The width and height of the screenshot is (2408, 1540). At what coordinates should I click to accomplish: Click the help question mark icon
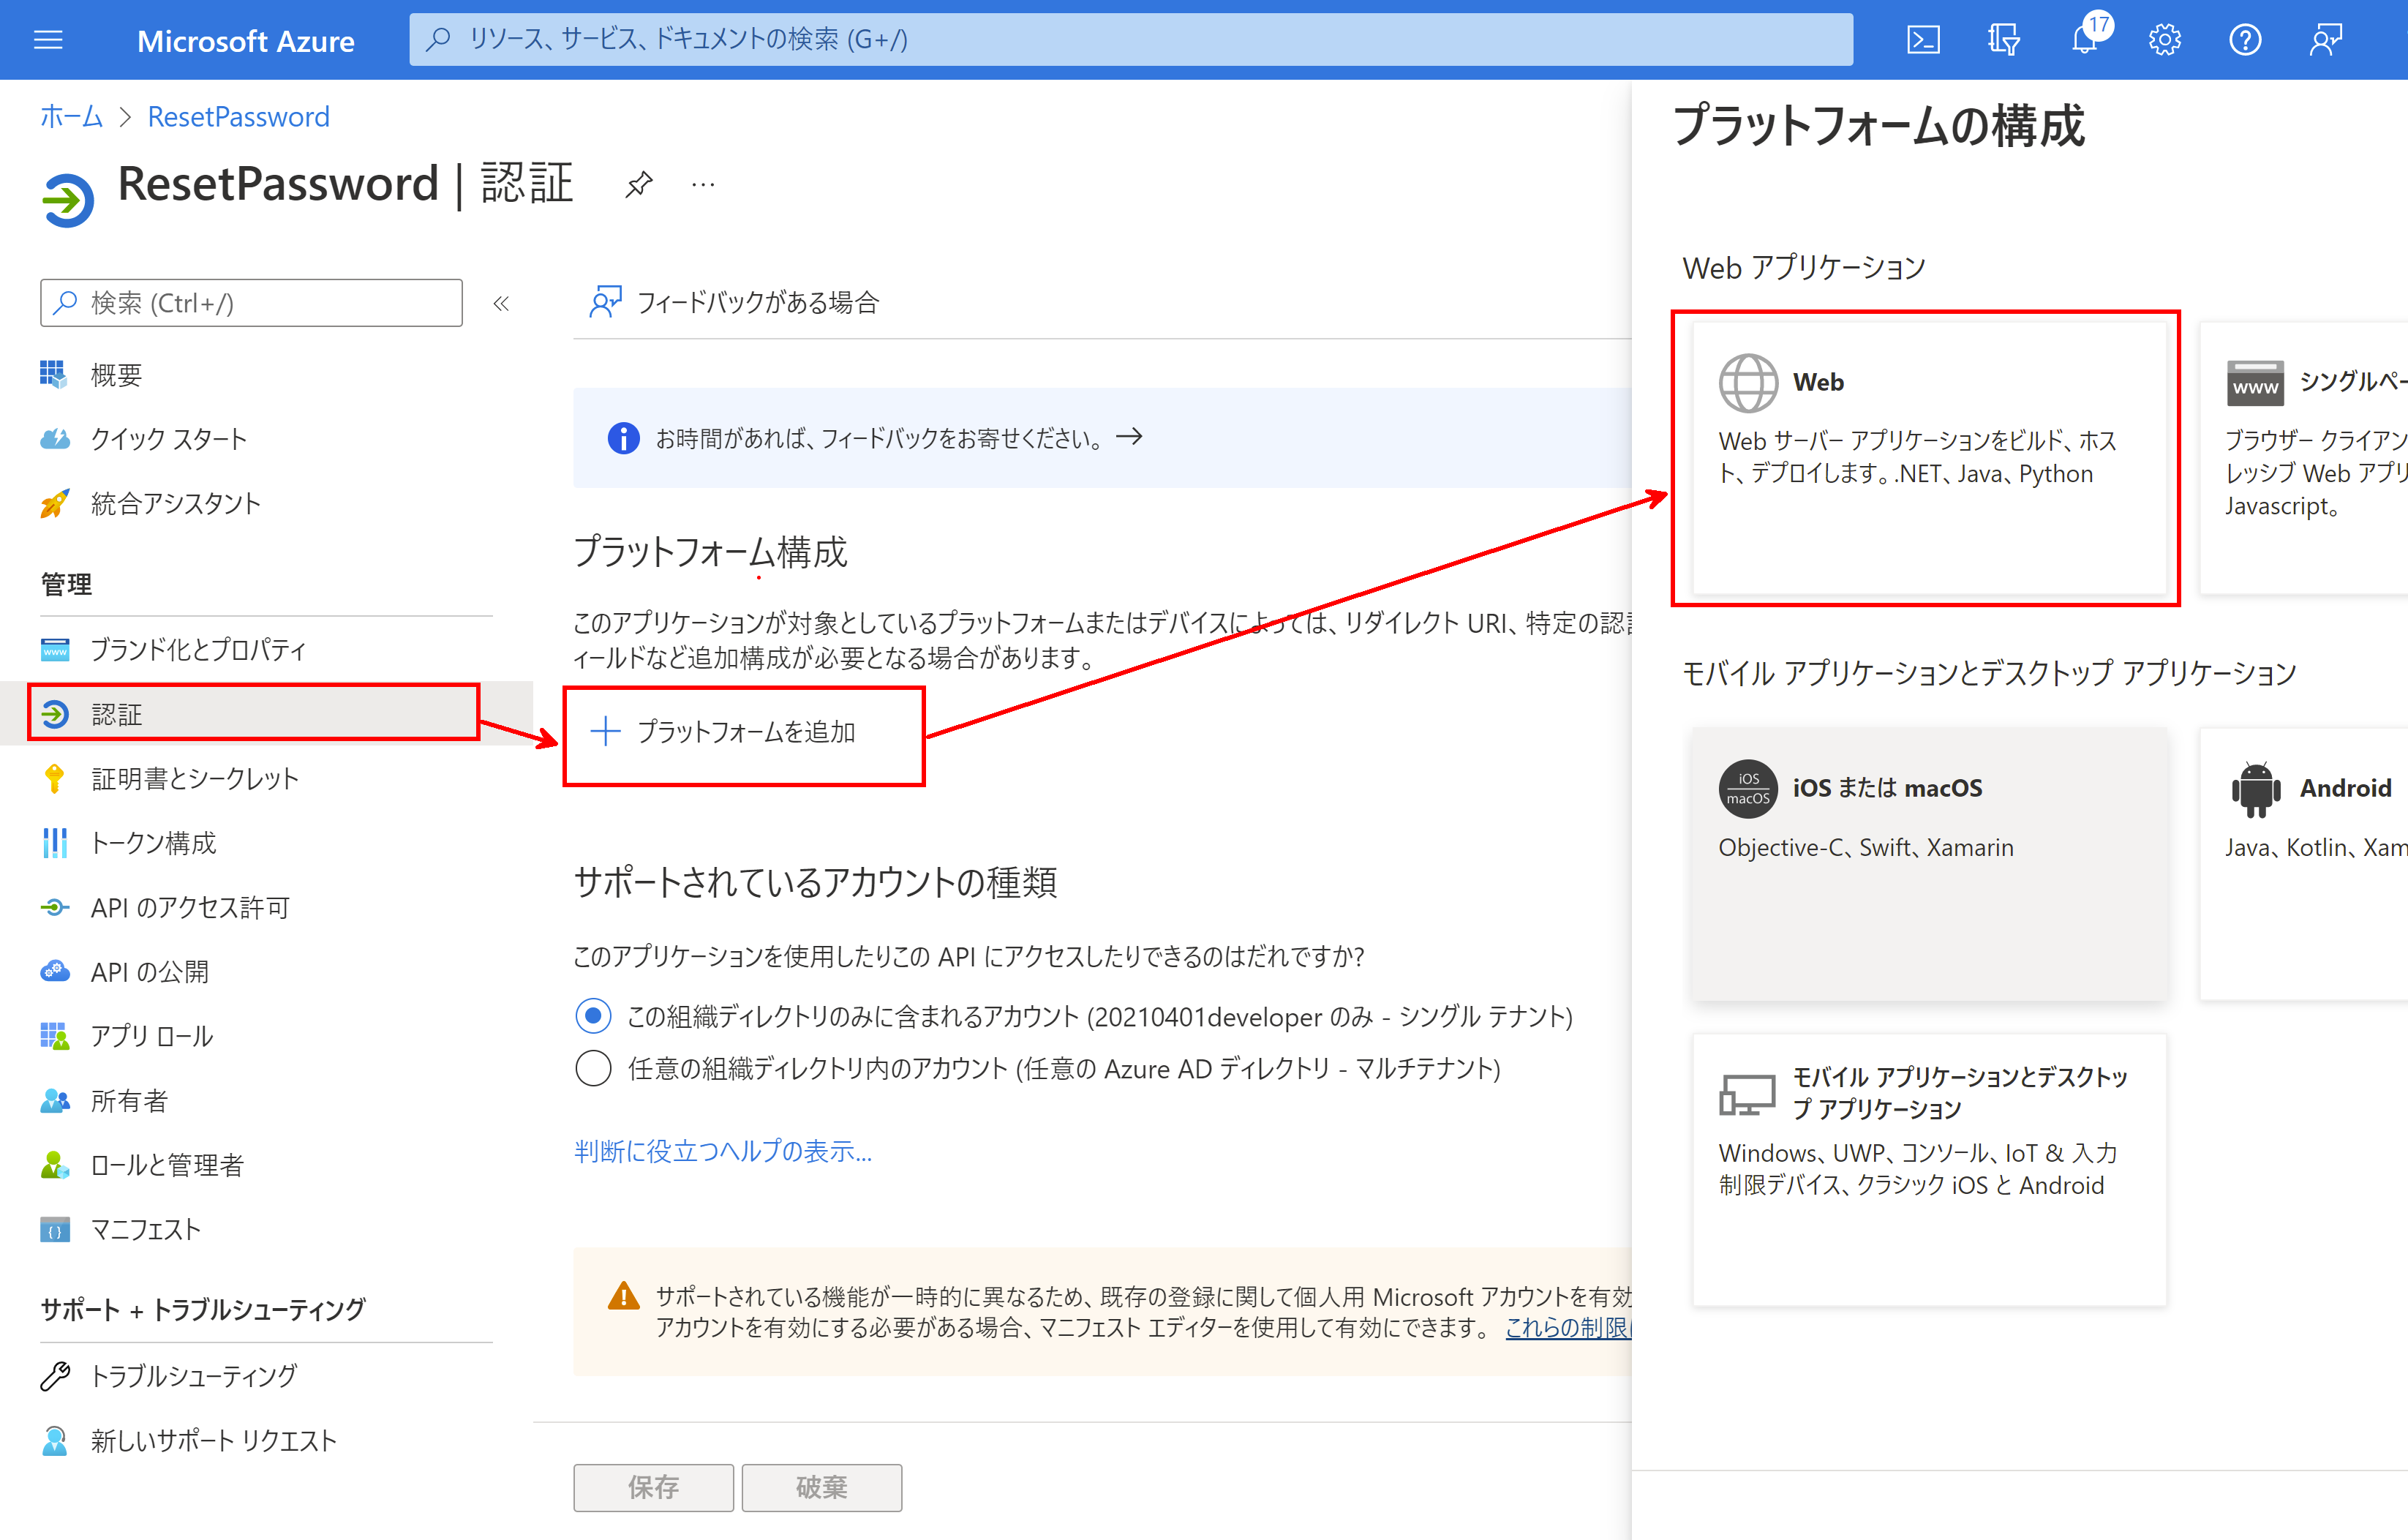[x=2245, y=40]
